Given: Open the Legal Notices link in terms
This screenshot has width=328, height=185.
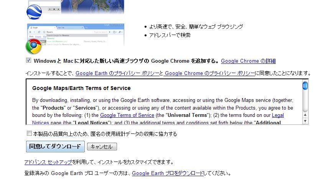Looking at the screenshot, I should pos(278,115).
